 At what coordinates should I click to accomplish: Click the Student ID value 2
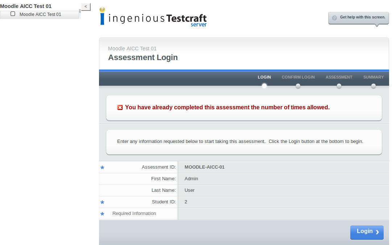[186, 202]
